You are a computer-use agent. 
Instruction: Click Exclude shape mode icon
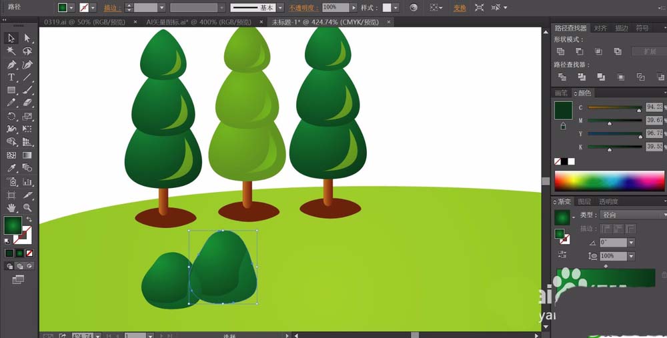pos(618,51)
